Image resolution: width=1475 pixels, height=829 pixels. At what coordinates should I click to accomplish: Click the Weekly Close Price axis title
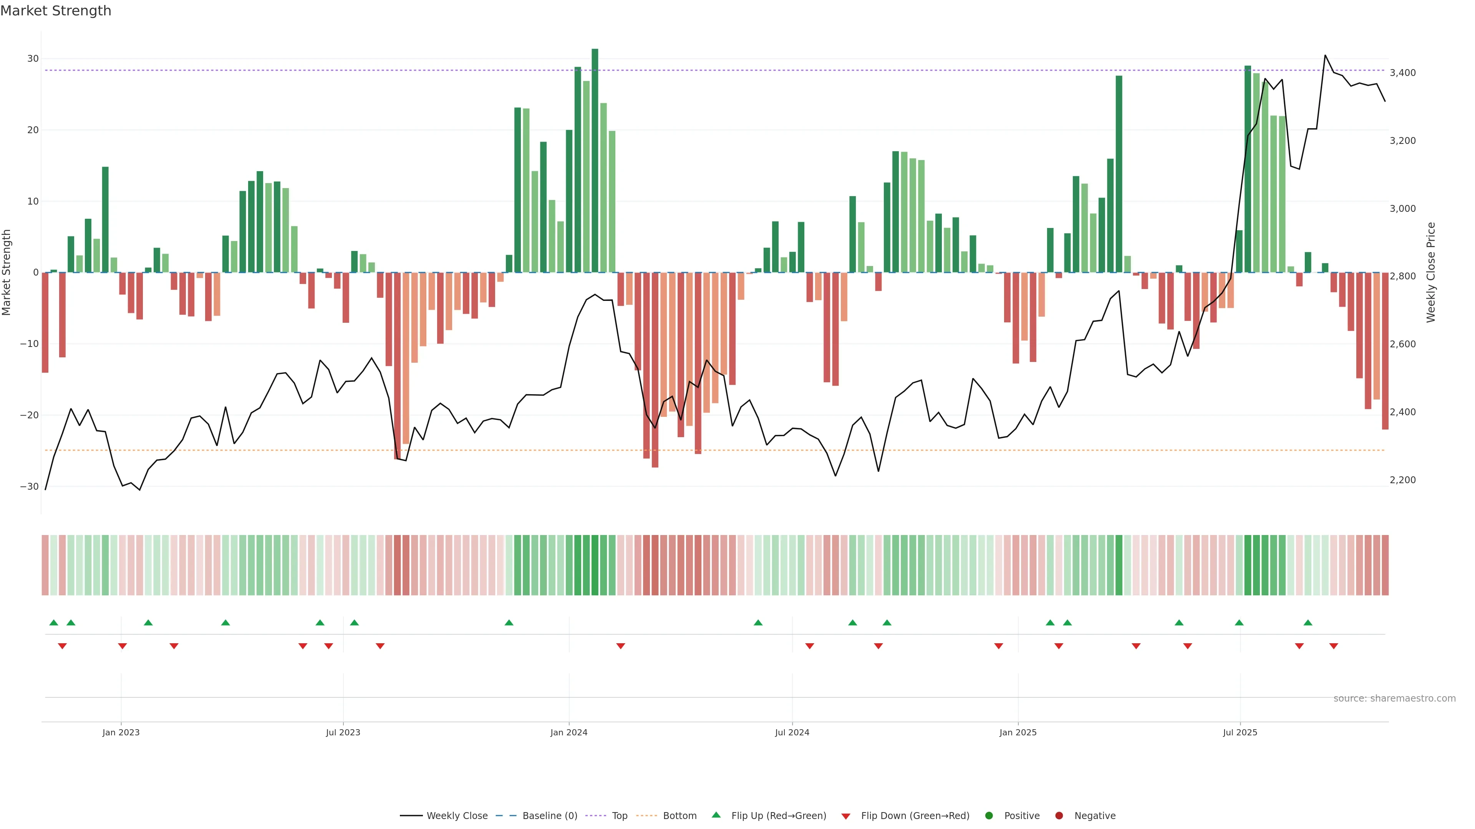1431,272
